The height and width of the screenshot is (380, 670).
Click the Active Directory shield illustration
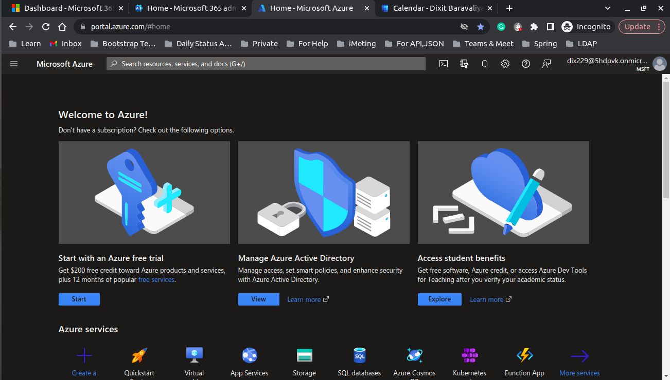[x=324, y=193]
